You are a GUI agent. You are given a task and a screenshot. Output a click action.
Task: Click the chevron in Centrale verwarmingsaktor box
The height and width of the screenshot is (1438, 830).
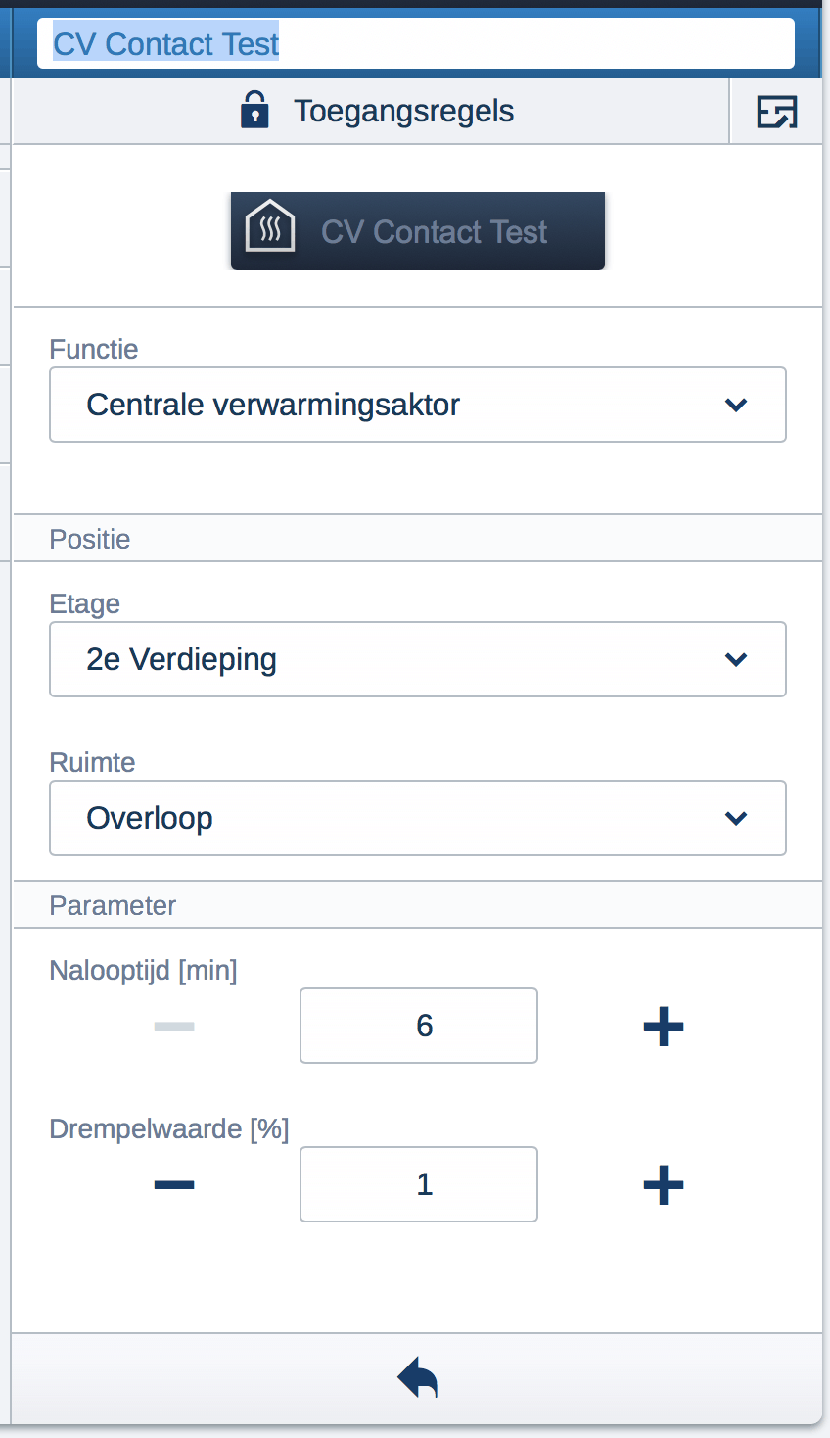pos(736,405)
